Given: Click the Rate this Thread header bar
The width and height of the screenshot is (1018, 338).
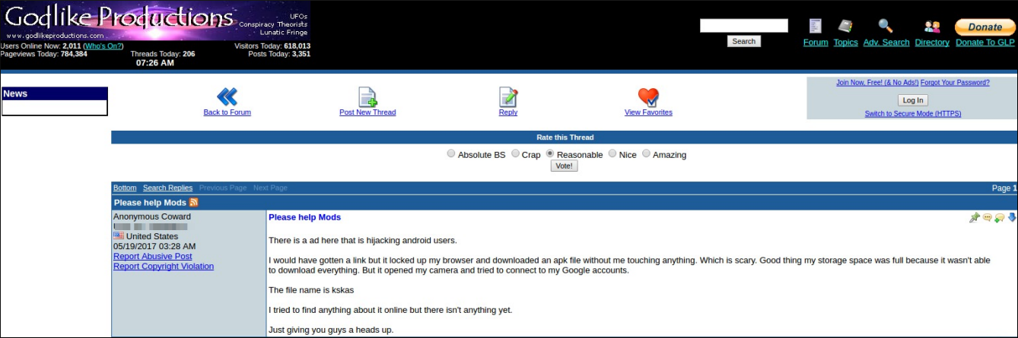Looking at the screenshot, I should 565,137.
